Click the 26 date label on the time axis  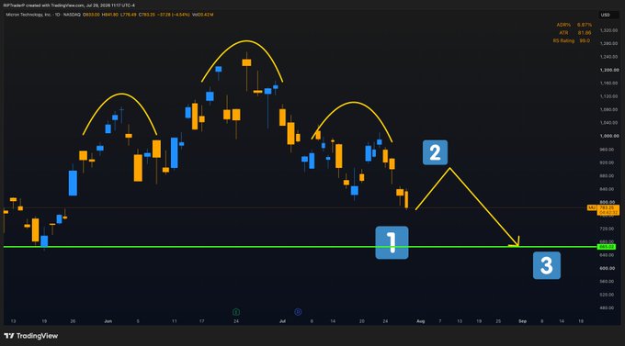point(73,321)
